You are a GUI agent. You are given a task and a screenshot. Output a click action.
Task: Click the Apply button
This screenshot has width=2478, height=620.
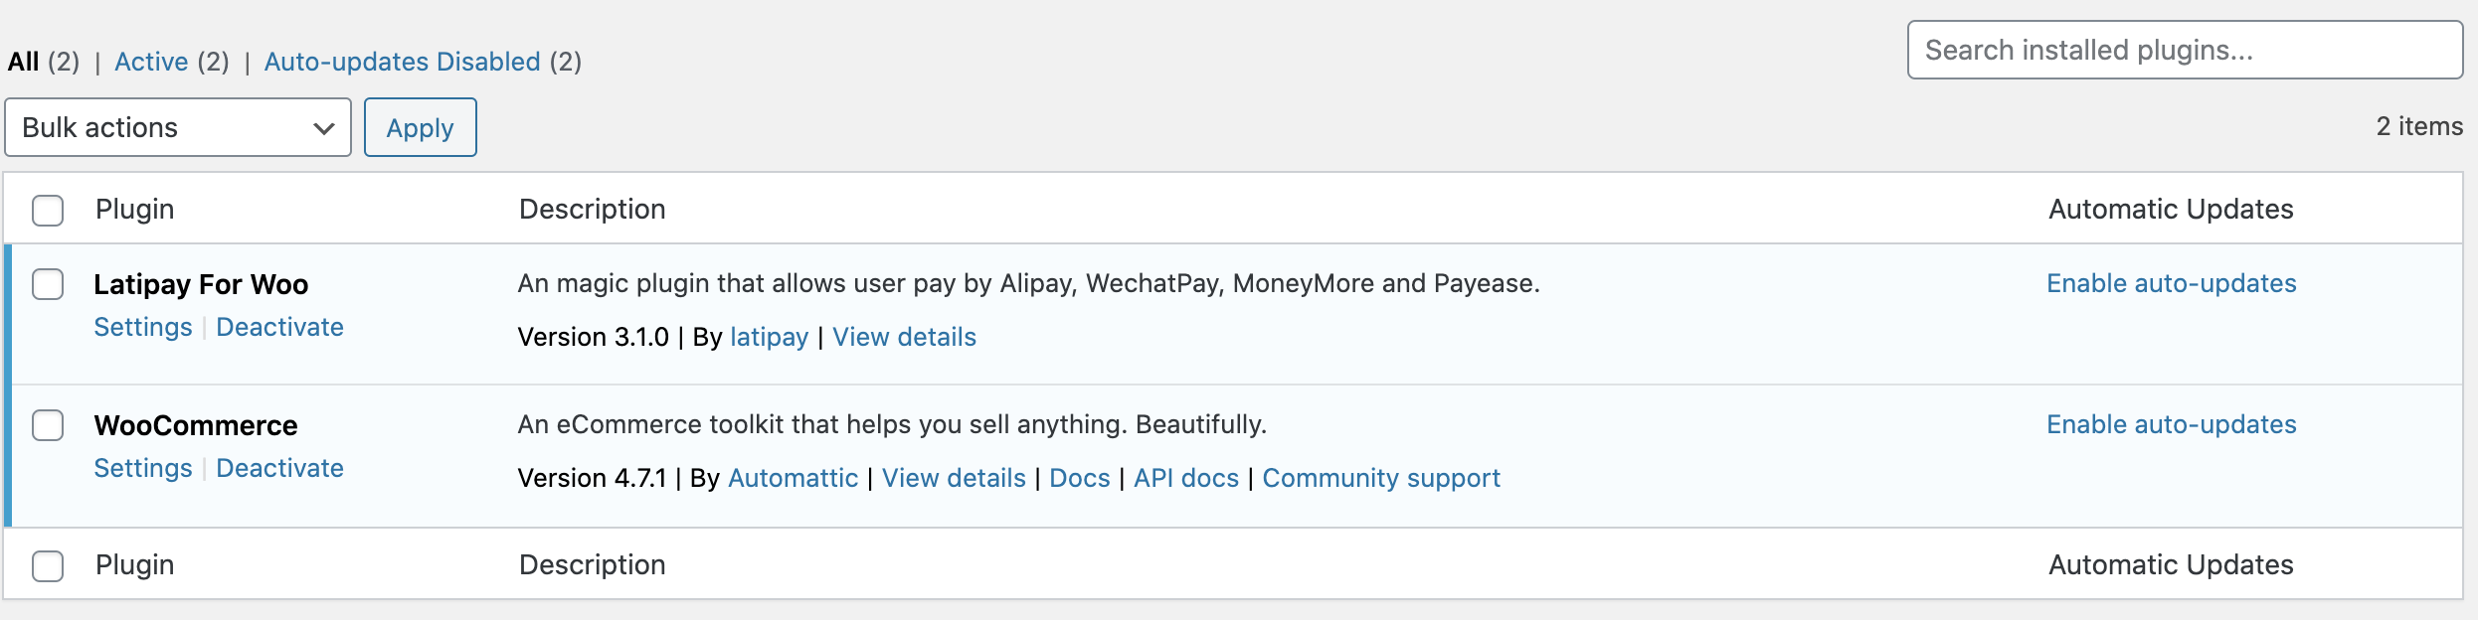(421, 127)
